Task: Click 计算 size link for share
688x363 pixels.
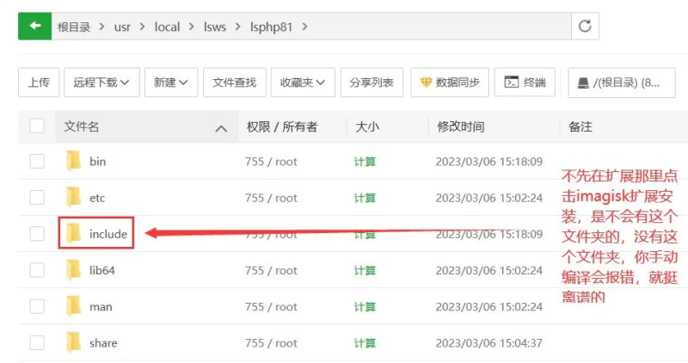Action: click(x=365, y=343)
